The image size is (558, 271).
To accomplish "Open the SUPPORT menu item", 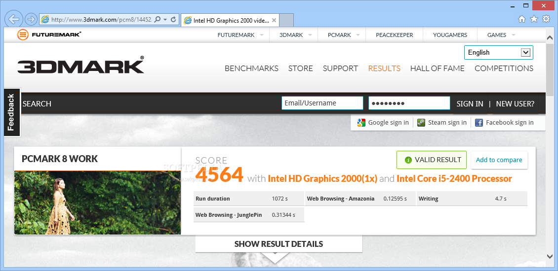I will click(340, 68).
